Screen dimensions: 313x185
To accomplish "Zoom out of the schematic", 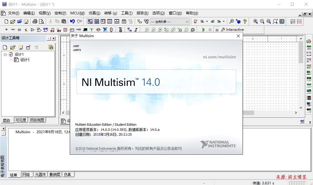I will 262,21.
